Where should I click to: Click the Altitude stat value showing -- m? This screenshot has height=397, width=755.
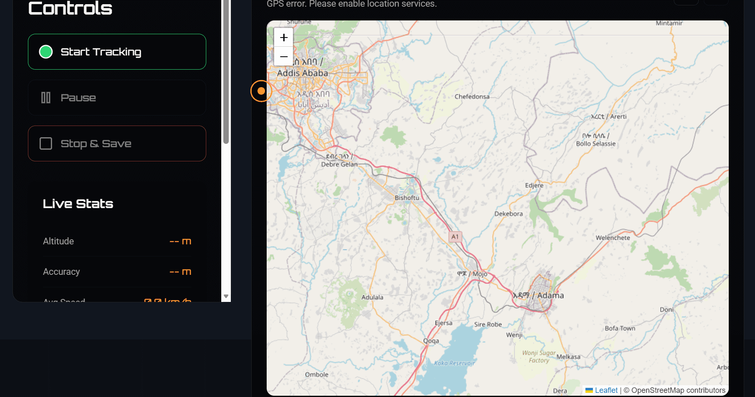(x=180, y=241)
